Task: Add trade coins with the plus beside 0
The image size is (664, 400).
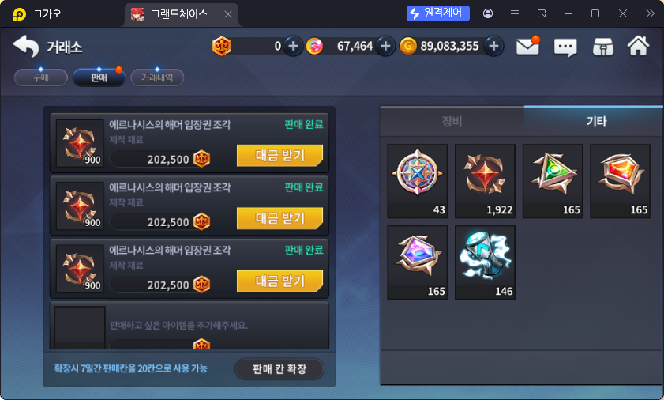Action: (293, 46)
